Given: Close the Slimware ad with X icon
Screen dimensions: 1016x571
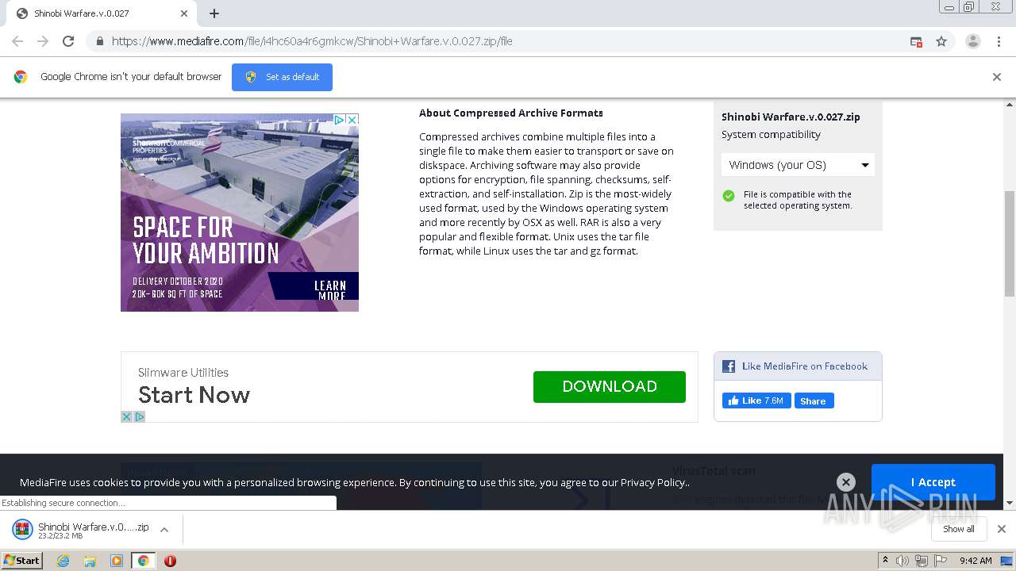Looking at the screenshot, I should tap(126, 416).
